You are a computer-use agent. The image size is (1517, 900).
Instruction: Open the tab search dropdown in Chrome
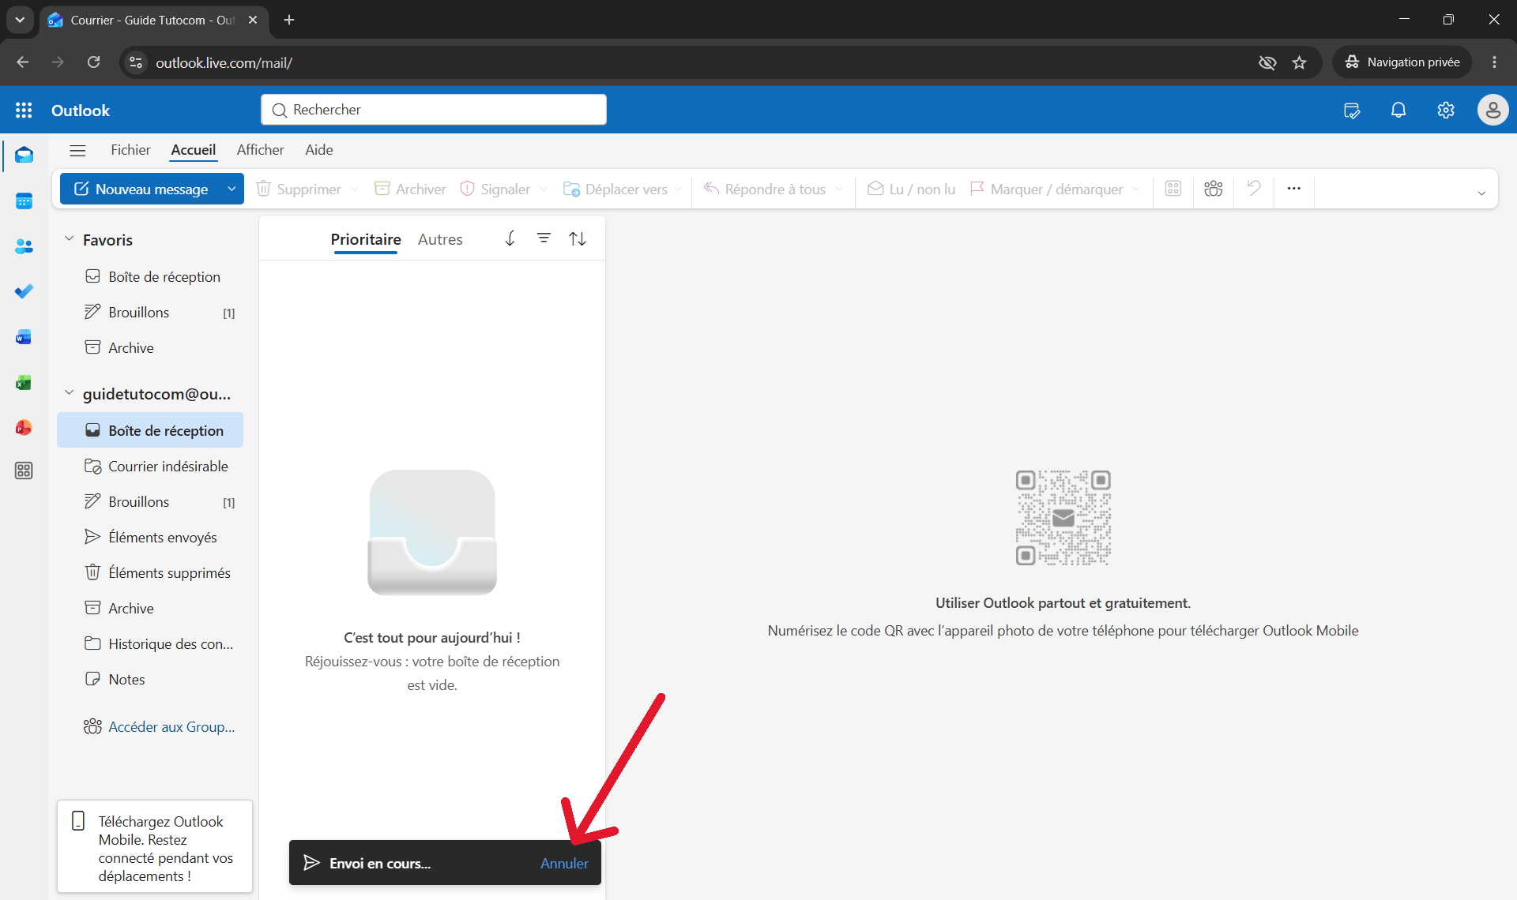(20, 20)
